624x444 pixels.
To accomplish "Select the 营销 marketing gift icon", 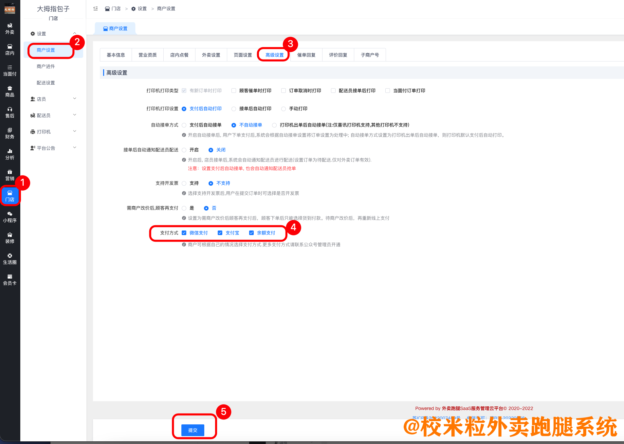I will pyautogui.click(x=10, y=175).
